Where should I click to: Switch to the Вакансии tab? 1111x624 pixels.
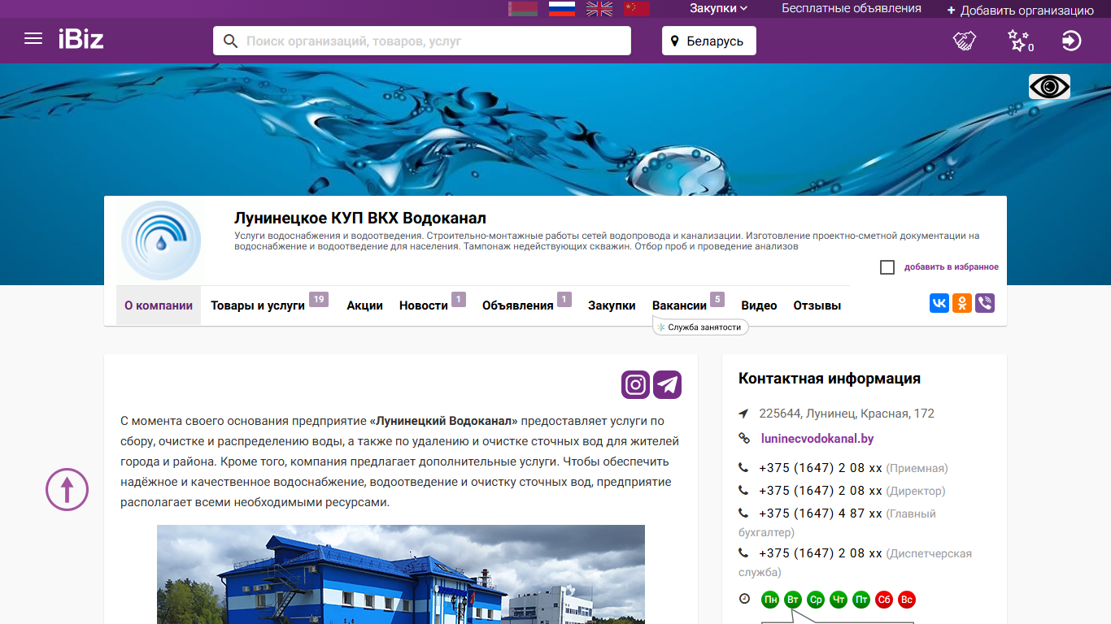tap(679, 305)
